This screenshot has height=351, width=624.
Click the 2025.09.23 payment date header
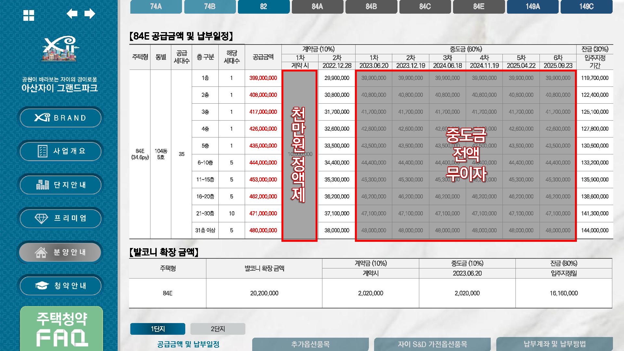pos(558,66)
